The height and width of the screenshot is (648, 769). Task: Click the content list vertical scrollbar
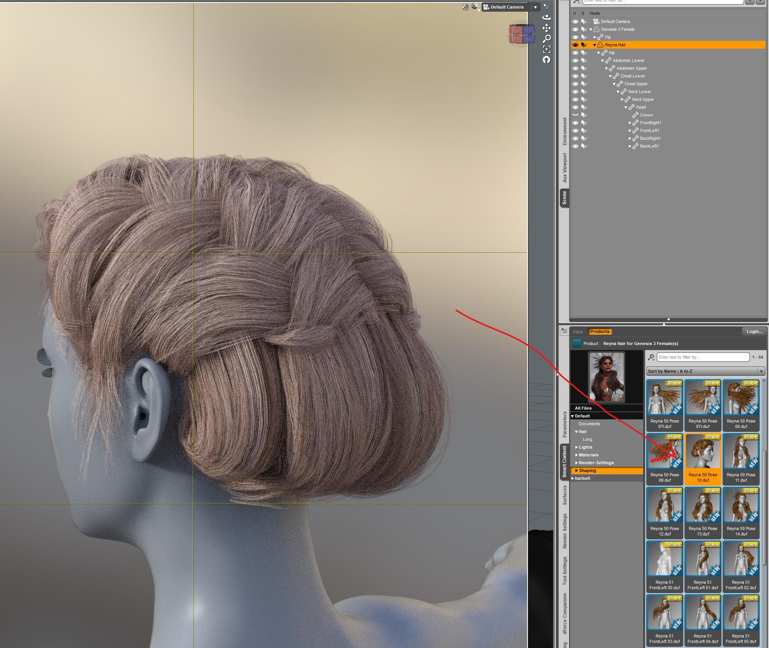click(x=764, y=506)
